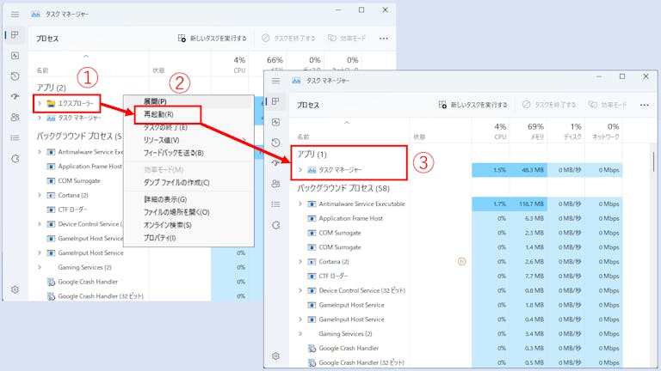Click 新しいタスクを実行する in back window
Screen dimensions: 661x371
coord(212,39)
